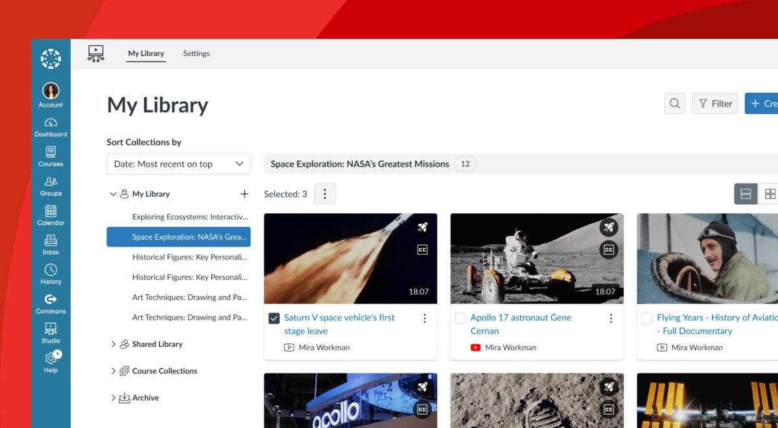Open Saturn V space vehicle's first stage link

(x=339, y=324)
